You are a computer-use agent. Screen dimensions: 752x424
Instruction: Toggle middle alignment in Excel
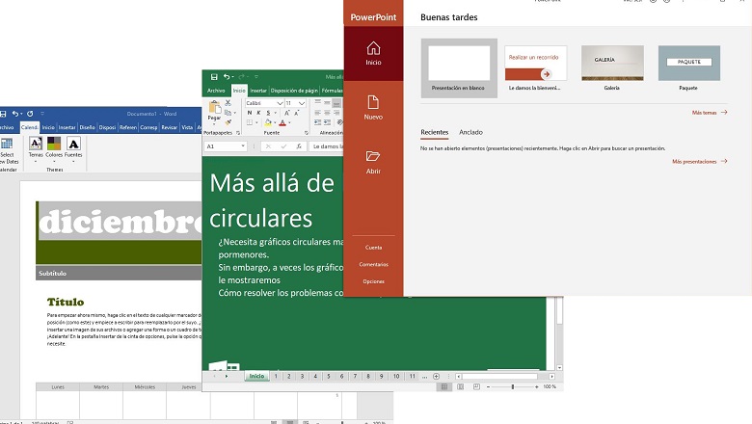tap(327, 102)
